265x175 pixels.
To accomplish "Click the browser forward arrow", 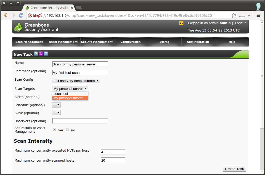I will (13, 15).
